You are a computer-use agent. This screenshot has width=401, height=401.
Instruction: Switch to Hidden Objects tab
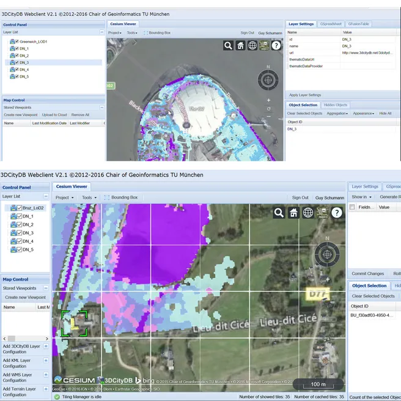point(335,105)
